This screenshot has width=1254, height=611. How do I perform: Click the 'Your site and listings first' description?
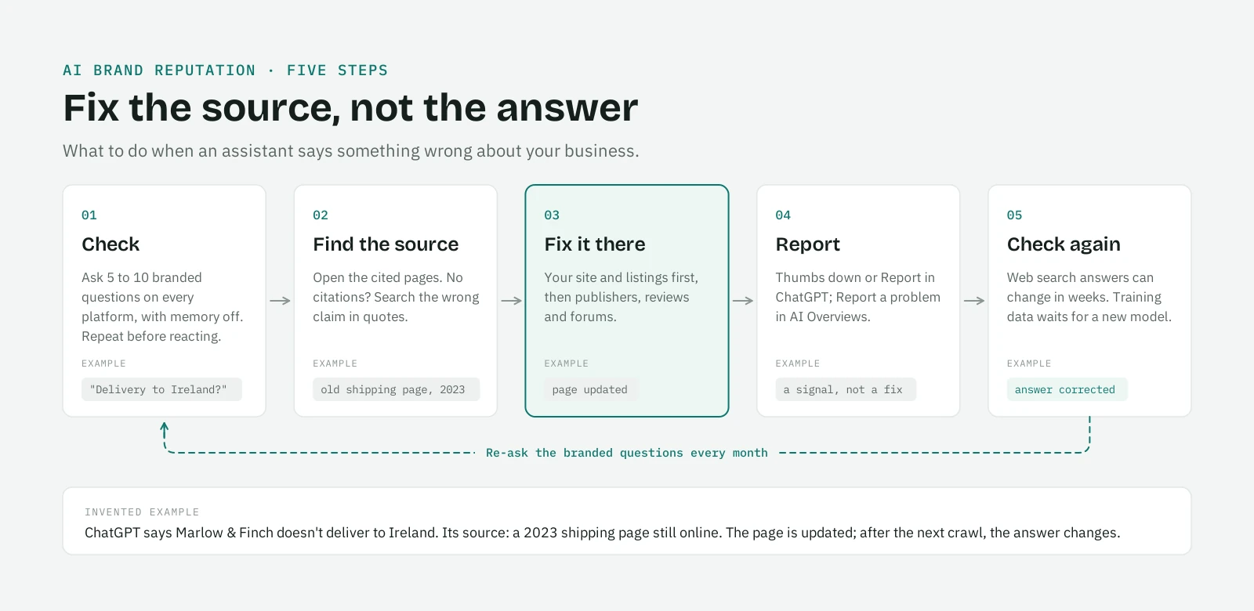[x=622, y=297]
